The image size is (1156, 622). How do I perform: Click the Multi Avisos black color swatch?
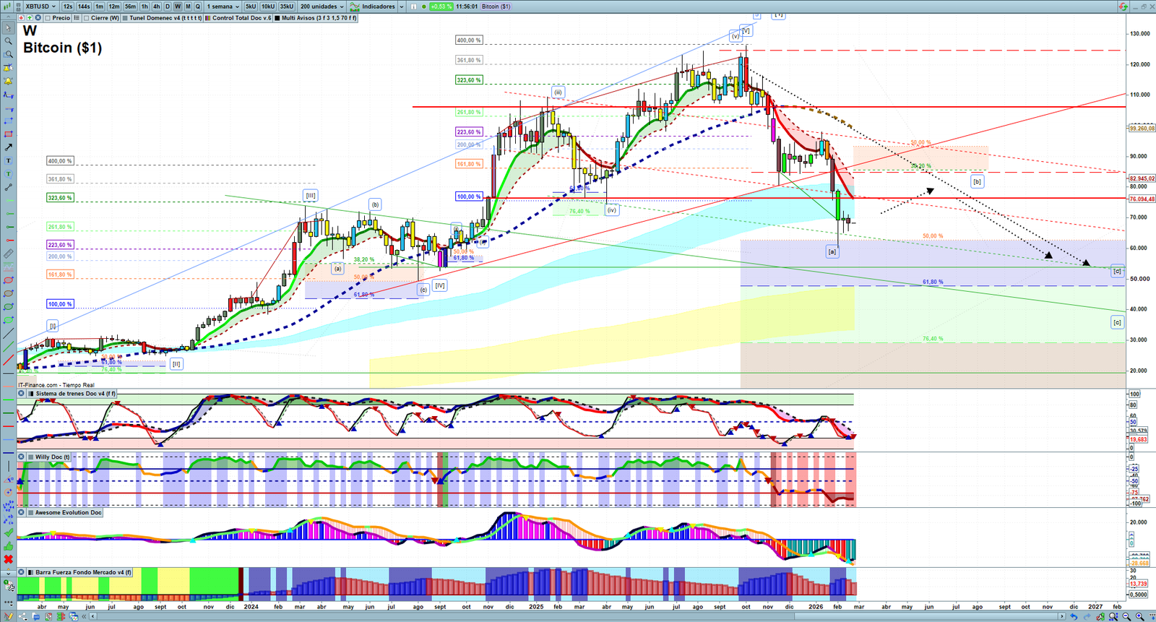click(x=277, y=18)
